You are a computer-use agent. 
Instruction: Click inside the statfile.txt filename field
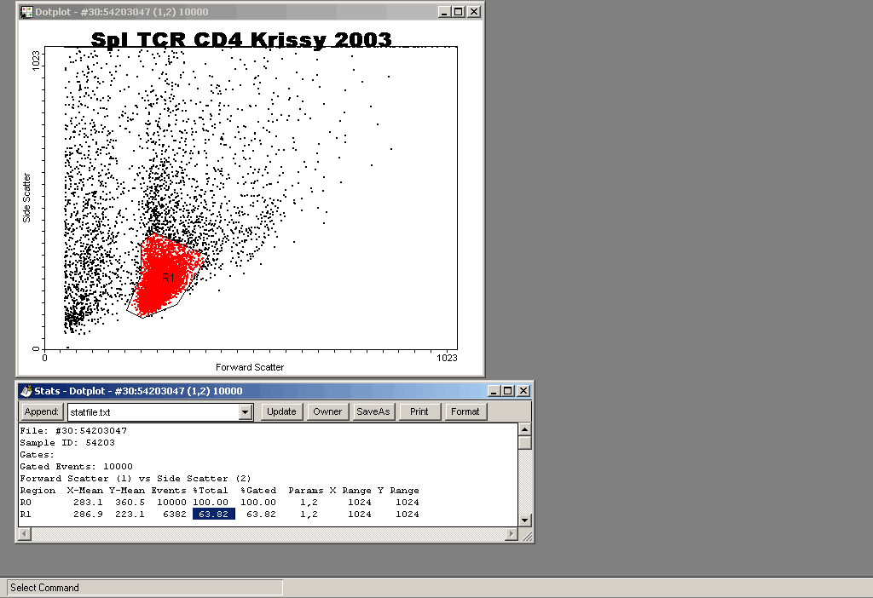tap(152, 412)
